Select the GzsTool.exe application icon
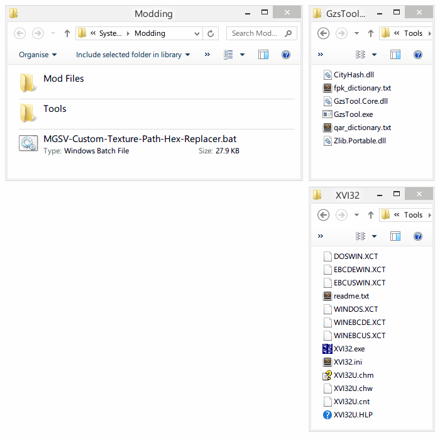The width and height of the screenshot is (440, 440). coord(327,114)
